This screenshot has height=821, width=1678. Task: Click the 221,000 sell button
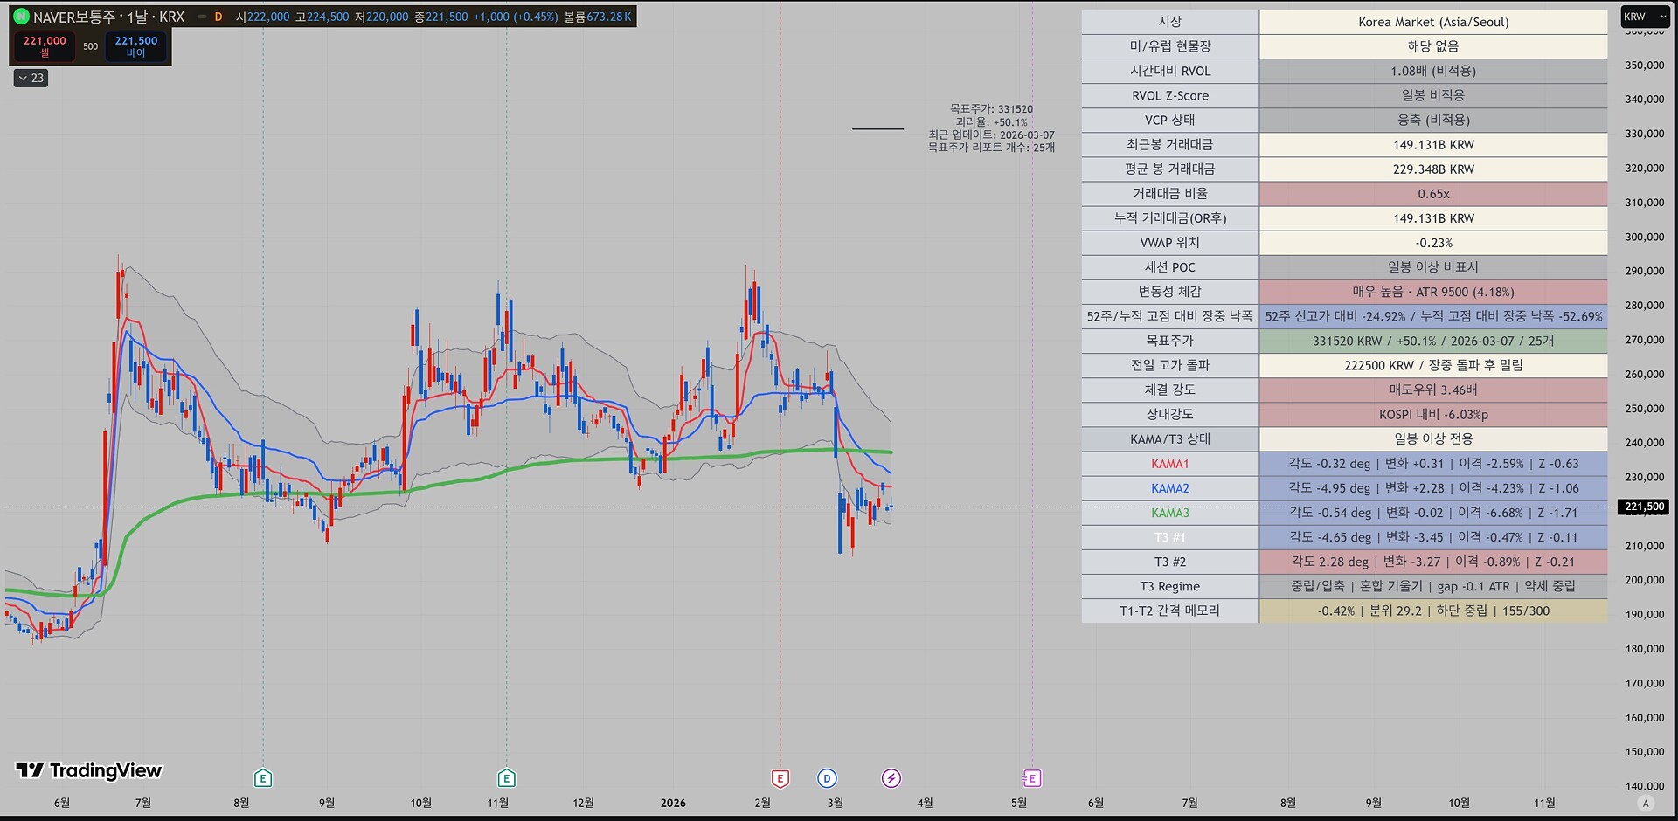[x=45, y=46]
